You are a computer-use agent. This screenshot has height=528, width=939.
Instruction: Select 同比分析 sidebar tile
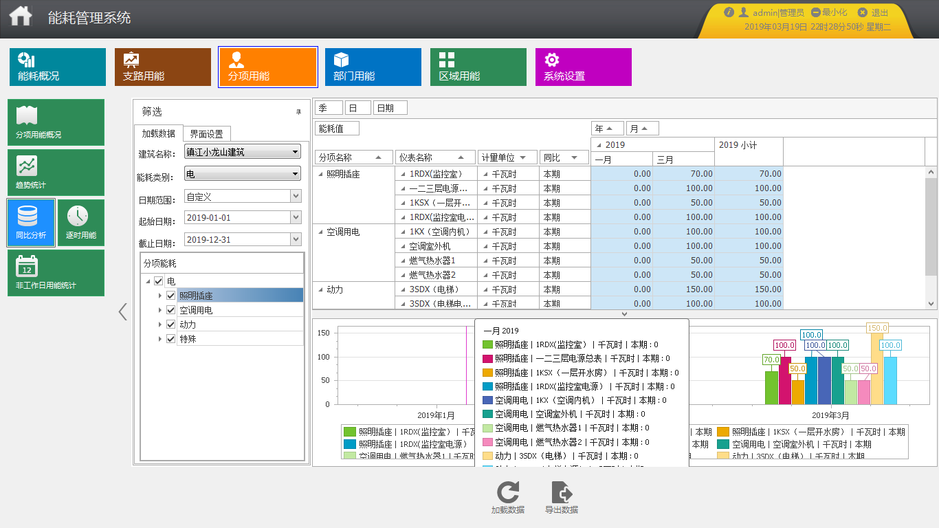point(31,223)
